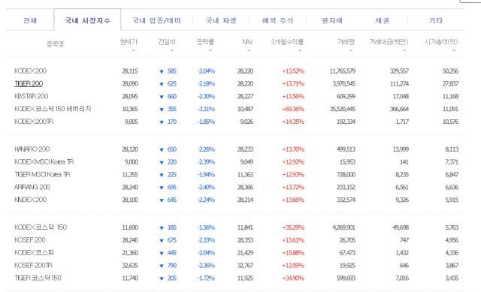This screenshot has height=292, width=481.
Task: Select the -1.56% change rate
Action: click(206, 227)
